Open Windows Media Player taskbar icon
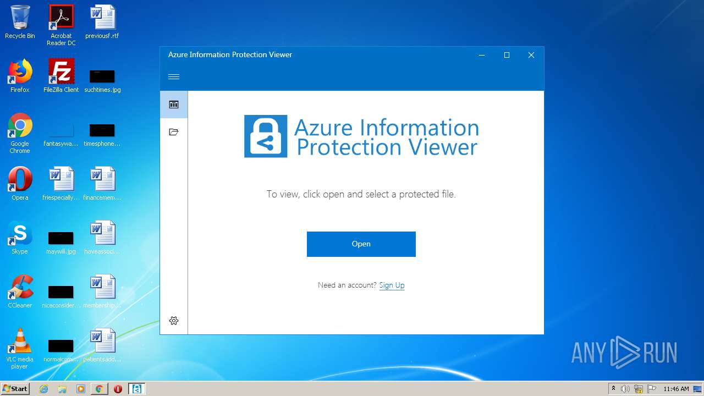Image resolution: width=704 pixels, height=396 pixels. (x=81, y=389)
